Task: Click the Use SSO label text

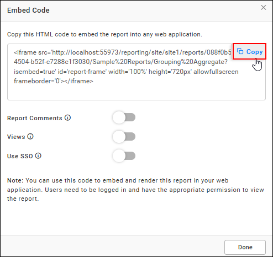Action: tap(20, 156)
